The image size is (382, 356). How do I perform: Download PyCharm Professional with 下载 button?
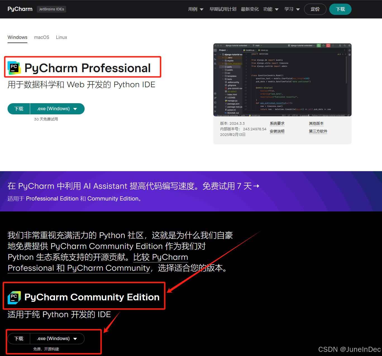(19, 109)
